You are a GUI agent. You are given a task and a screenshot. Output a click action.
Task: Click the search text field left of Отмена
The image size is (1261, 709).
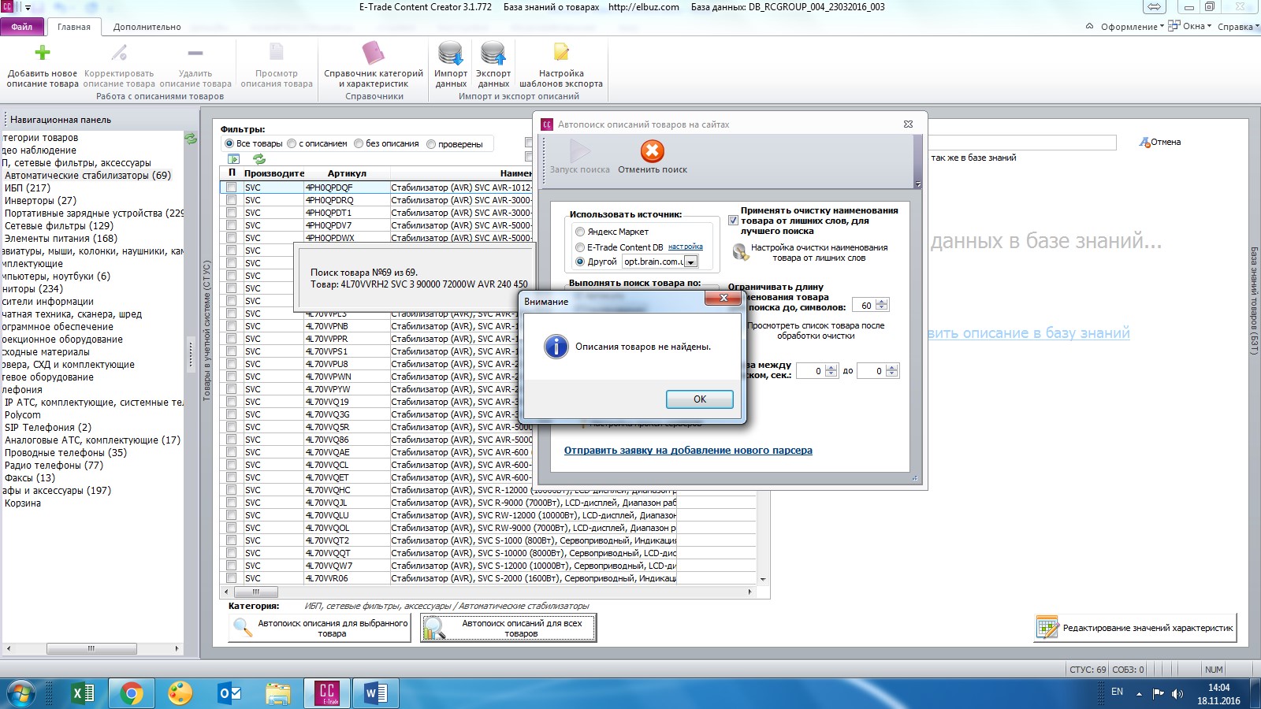click(x=1022, y=143)
